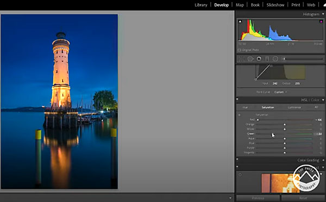Open the Book module

pos(255,5)
